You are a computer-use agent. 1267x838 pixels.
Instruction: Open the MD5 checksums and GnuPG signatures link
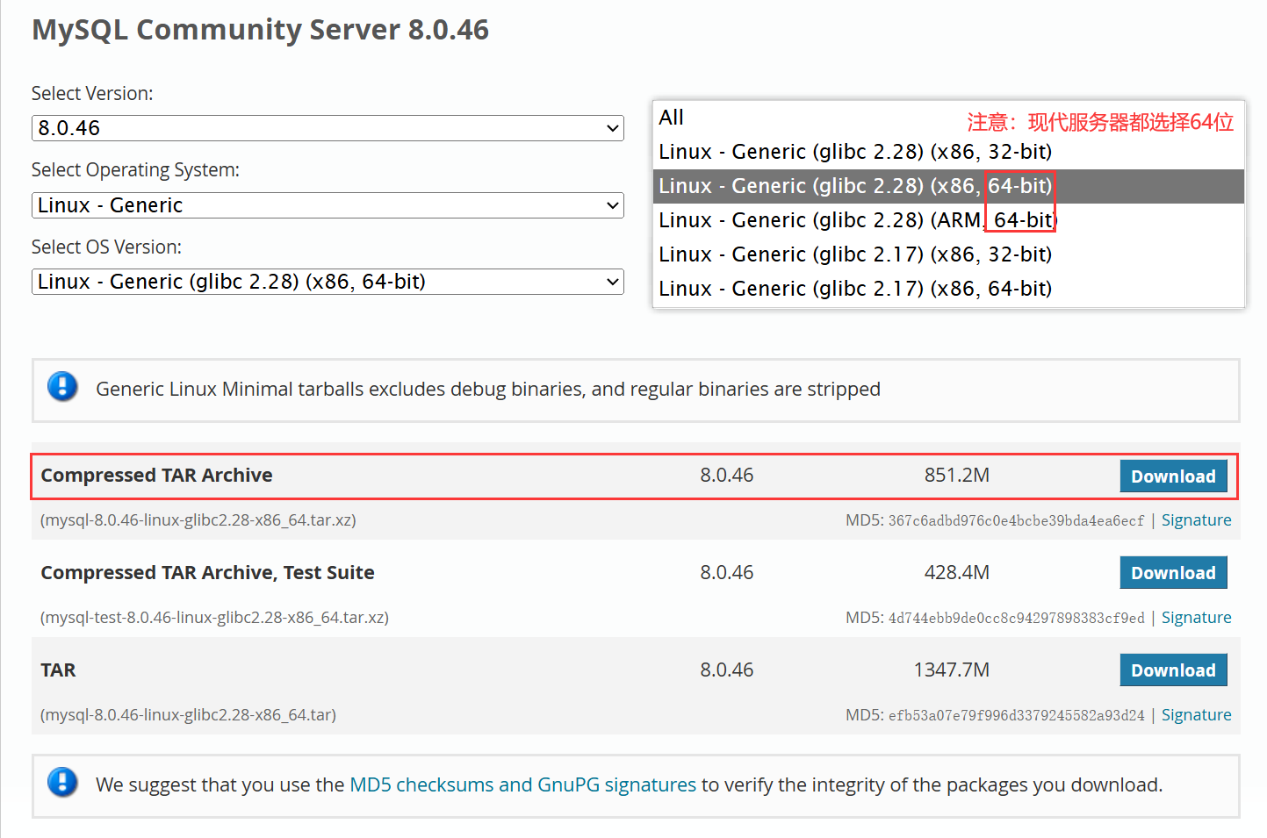pyautogui.click(x=522, y=784)
